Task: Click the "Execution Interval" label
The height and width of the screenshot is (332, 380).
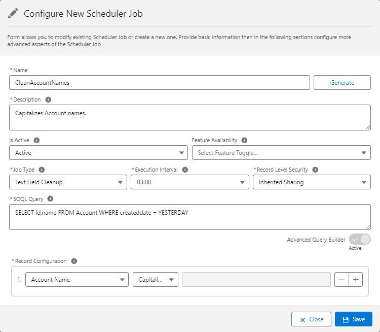Action: [x=157, y=170]
